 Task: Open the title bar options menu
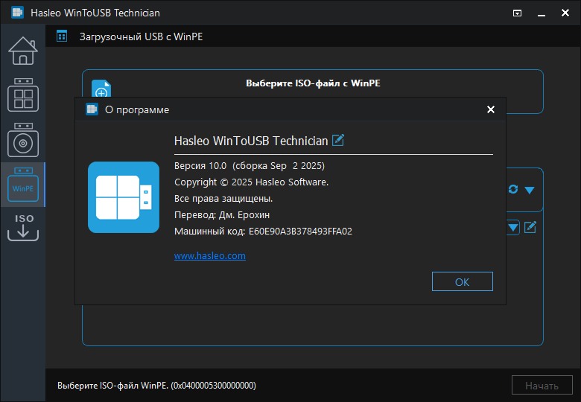517,13
